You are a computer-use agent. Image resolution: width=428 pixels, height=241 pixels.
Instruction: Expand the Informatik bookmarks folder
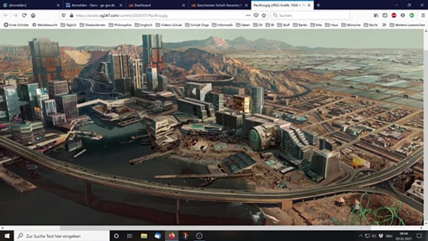point(222,25)
